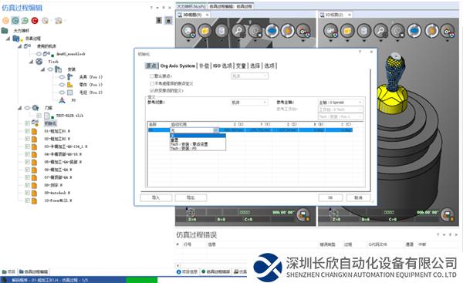Toggle visibility eye of 毛坯 (Pos 2)
Screen dimensions: 463x283
(62, 93)
